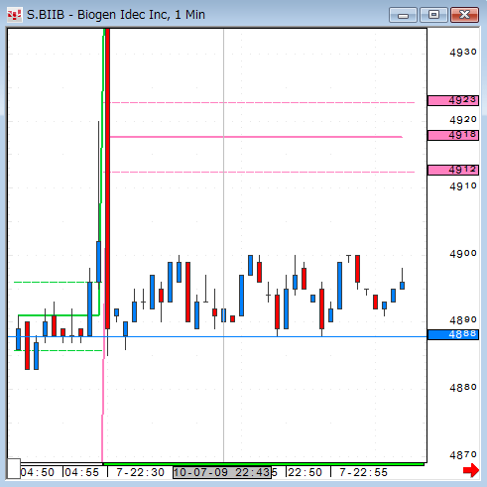
Task: Click the solid pink horizontal line at 4918
Action: (256, 137)
